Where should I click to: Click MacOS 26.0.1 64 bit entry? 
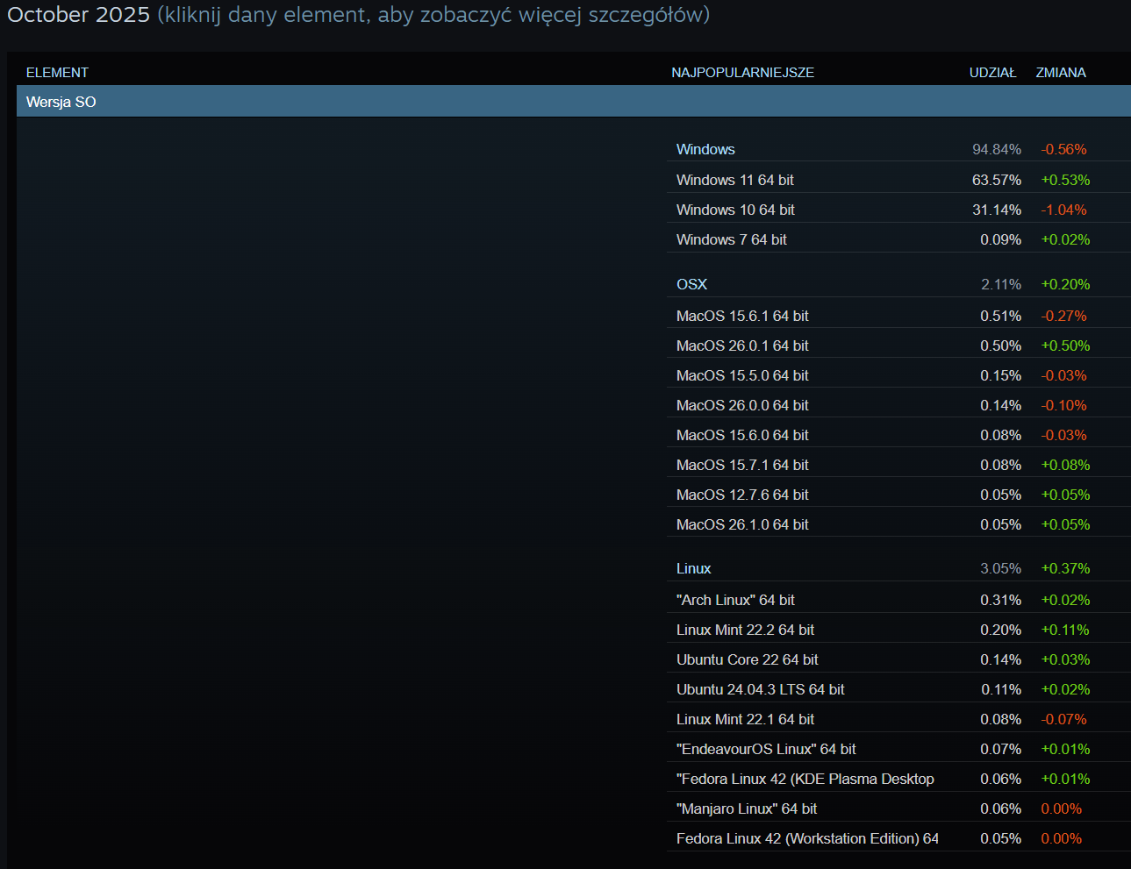[x=742, y=345]
